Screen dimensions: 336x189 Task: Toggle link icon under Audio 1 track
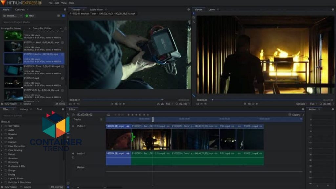(x=73, y=157)
